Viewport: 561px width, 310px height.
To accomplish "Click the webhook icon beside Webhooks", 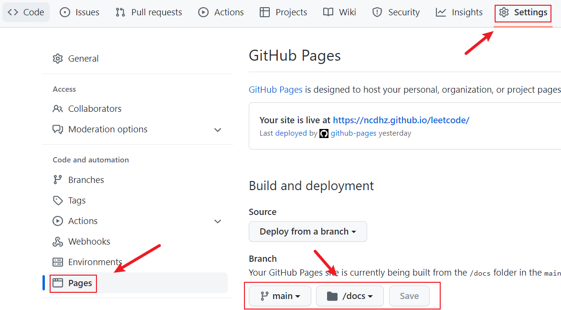I will [x=58, y=242].
